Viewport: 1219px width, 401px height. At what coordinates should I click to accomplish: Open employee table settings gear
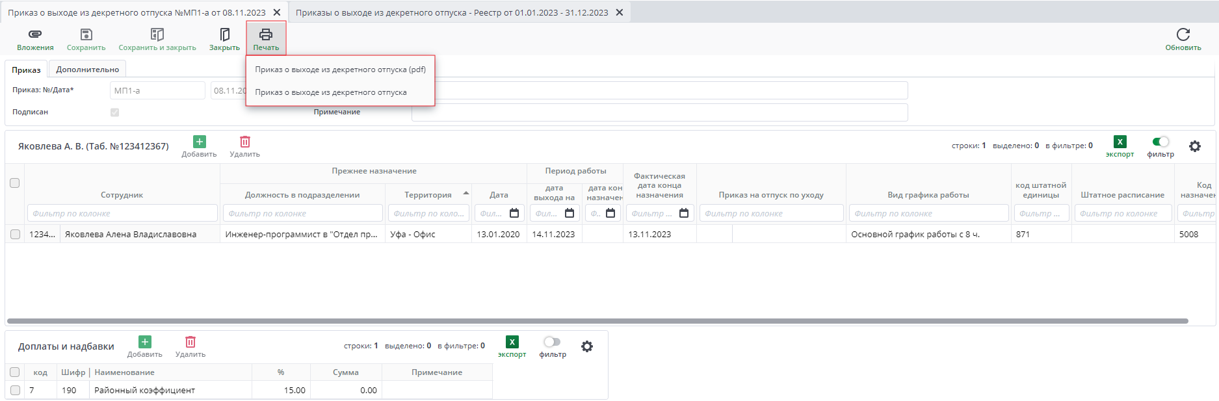1194,146
